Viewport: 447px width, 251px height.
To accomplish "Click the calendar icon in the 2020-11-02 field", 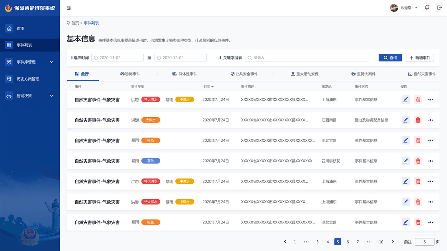I will click(x=96, y=58).
